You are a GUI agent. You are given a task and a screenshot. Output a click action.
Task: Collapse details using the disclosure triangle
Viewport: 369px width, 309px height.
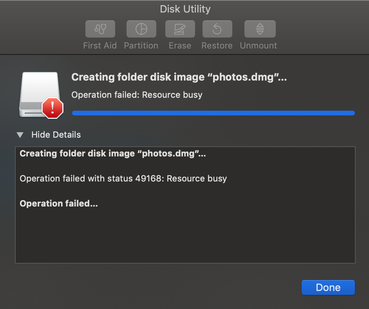[20, 135]
